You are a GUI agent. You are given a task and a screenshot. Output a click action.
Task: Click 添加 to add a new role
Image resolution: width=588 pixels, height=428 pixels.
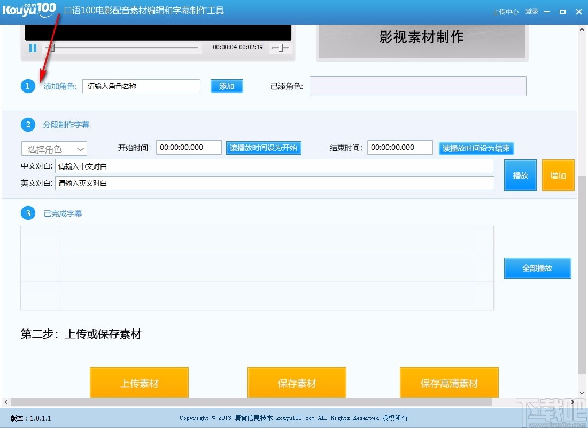pos(227,86)
